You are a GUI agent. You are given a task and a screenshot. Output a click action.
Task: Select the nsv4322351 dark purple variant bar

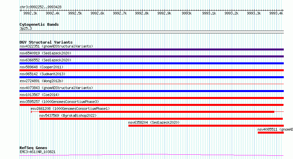[x=151, y=49]
